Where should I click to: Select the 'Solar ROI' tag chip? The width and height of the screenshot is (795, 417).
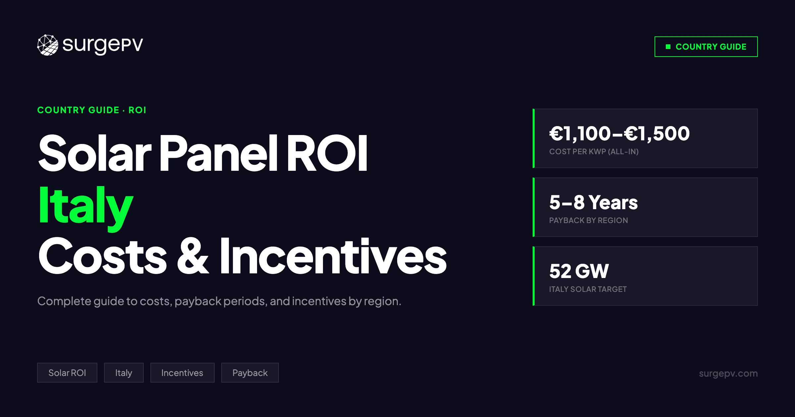[x=67, y=373]
